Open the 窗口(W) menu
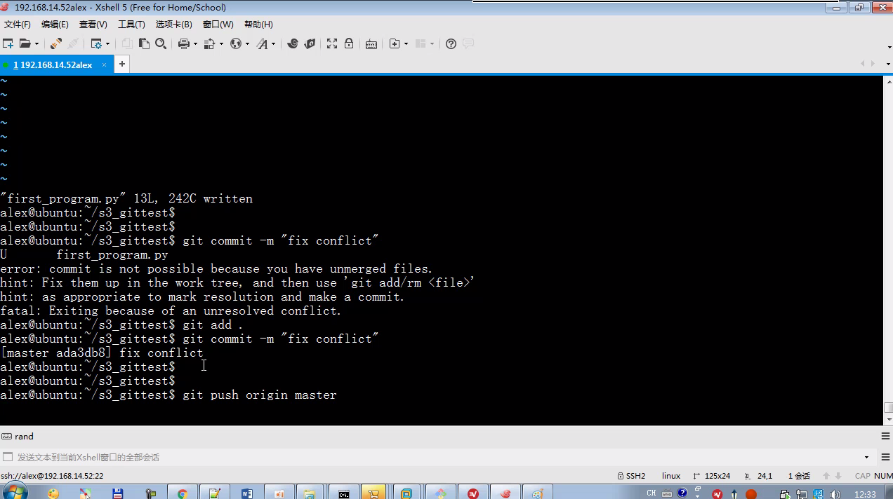This screenshot has width=893, height=499. pyautogui.click(x=218, y=24)
